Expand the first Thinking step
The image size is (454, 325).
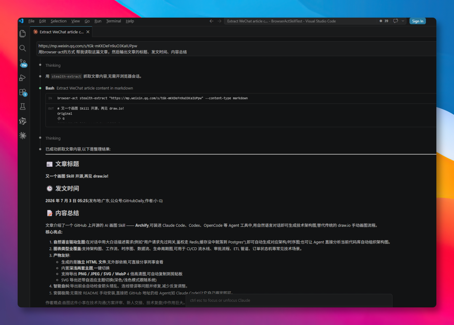(x=53, y=66)
